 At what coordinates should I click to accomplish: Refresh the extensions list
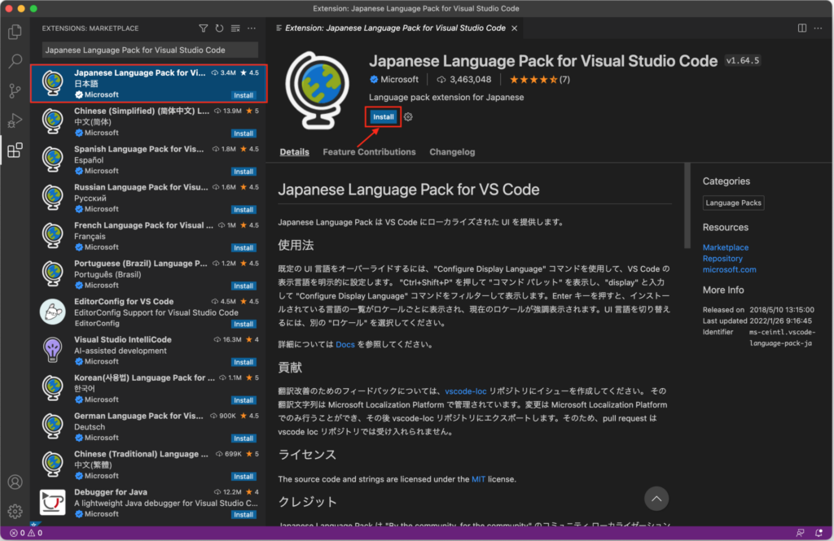point(219,28)
